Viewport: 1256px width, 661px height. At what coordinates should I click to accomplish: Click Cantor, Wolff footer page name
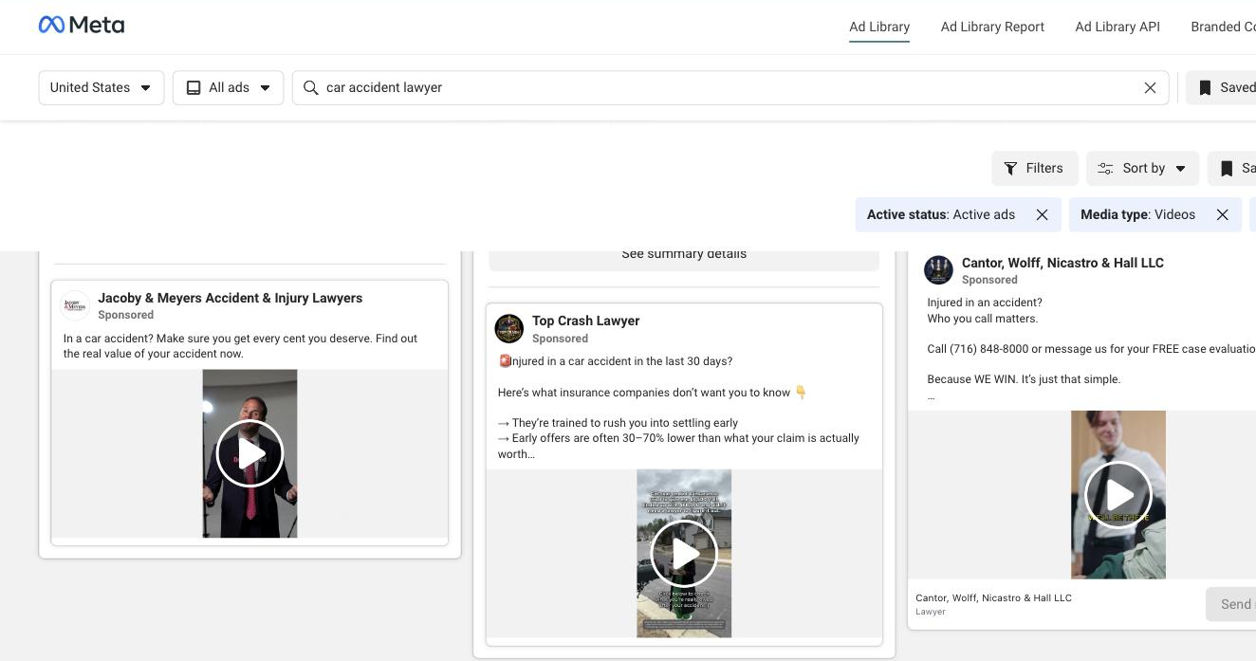pos(993,597)
